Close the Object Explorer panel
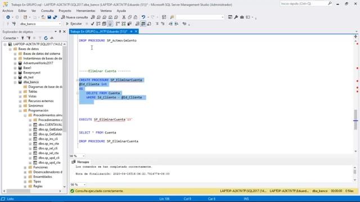 tap(64, 31)
